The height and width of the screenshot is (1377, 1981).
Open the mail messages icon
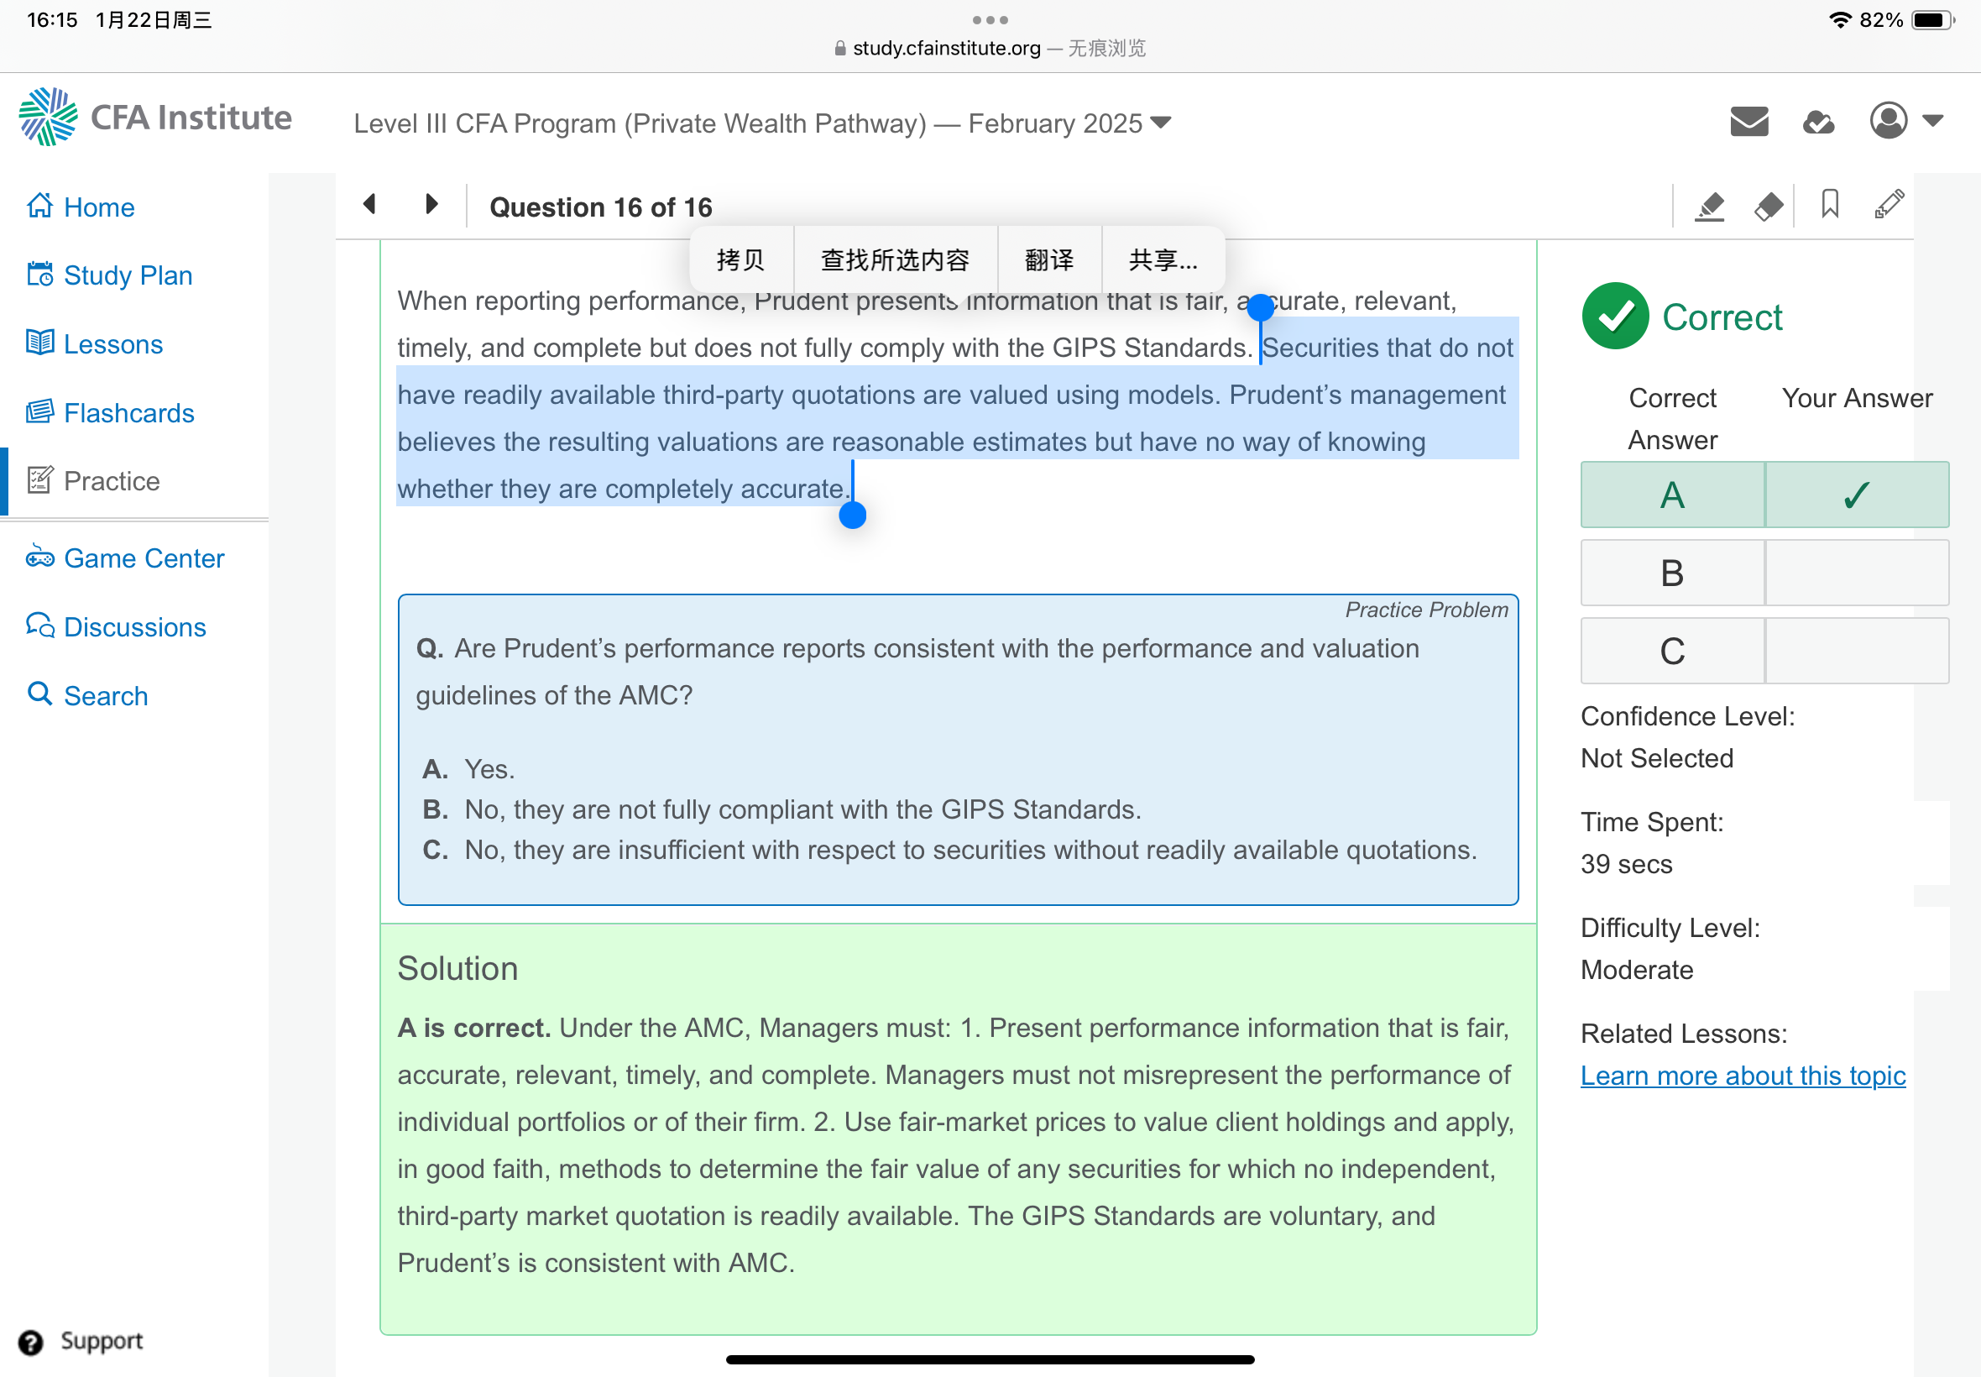click(x=1749, y=122)
